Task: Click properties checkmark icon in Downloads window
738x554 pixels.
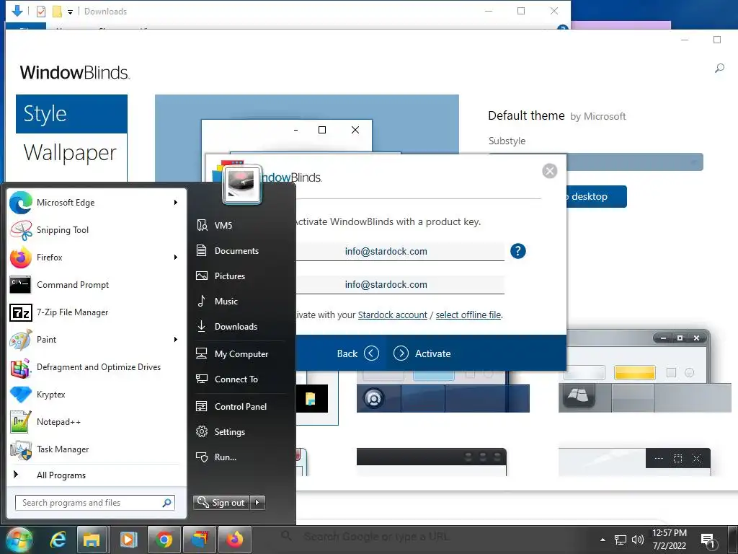Action: pos(41,12)
